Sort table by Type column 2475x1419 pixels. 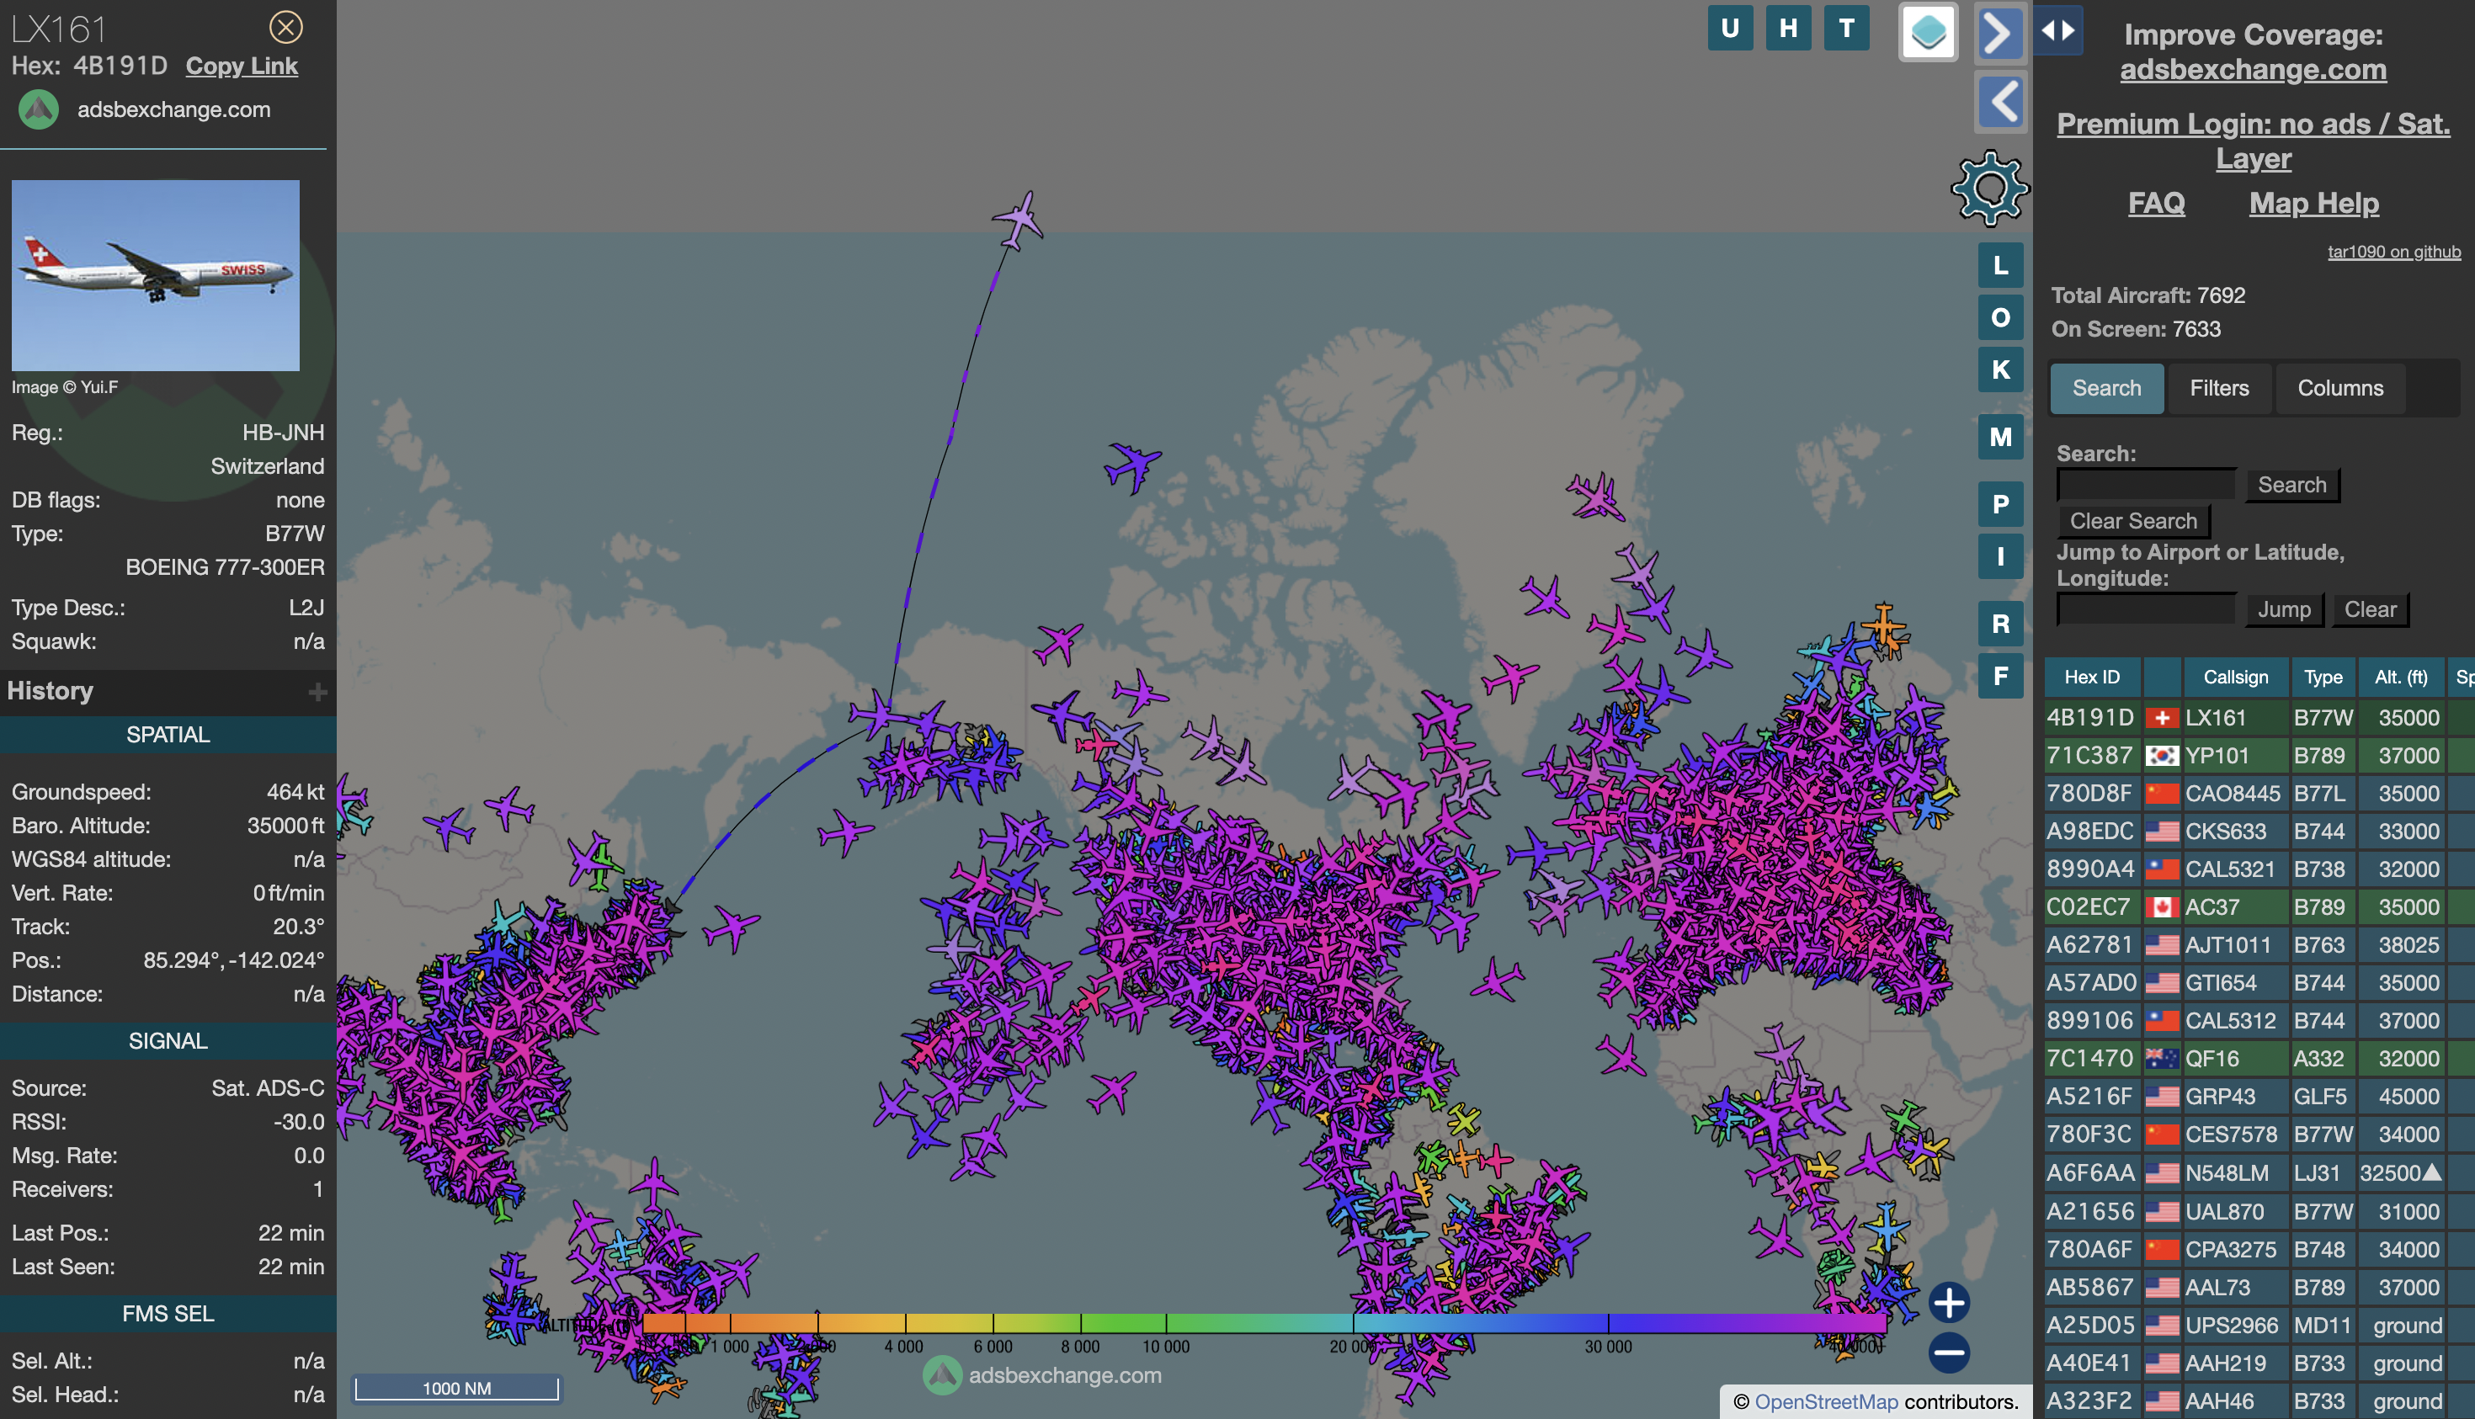click(x=2322, y=678)
